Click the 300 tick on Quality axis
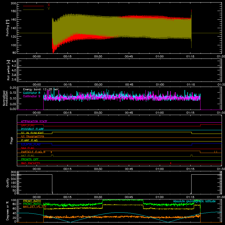225x225 pixels. (13, 172)
